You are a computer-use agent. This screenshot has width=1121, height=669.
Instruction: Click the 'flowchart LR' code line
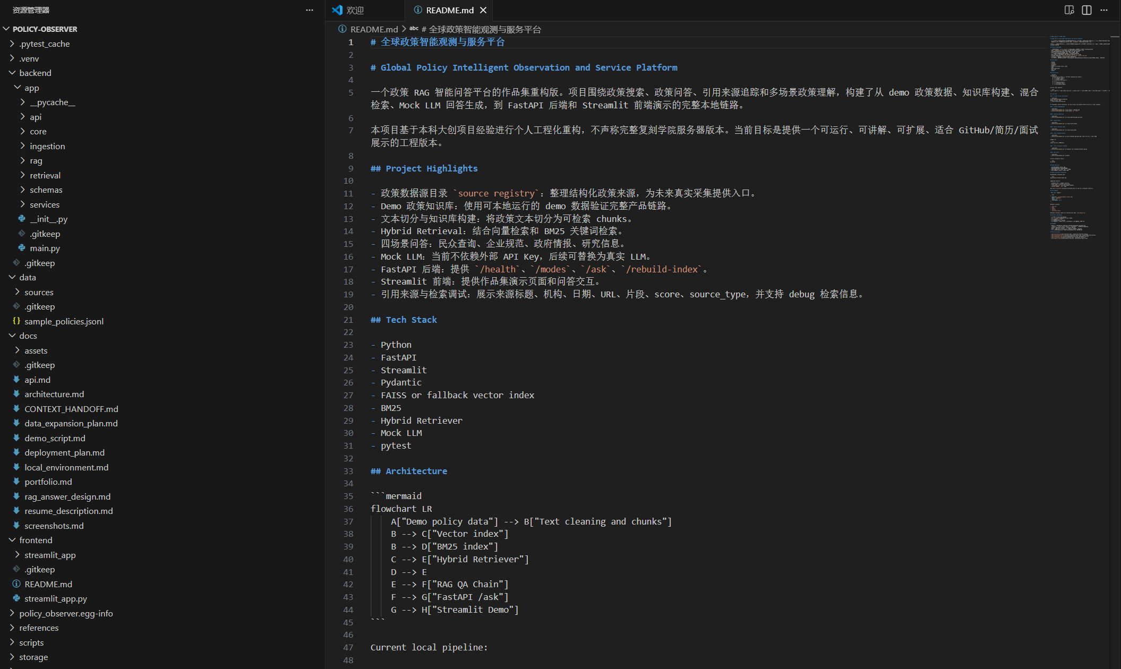point(401,509)
